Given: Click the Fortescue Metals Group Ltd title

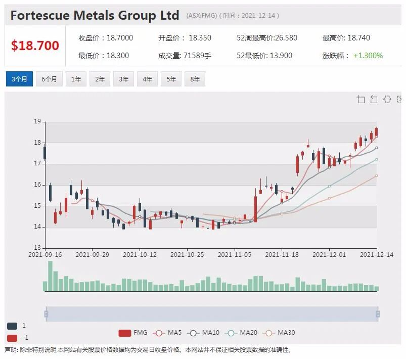Looking at the screenshot, I should pyautogui.click(x=95, y=15).
